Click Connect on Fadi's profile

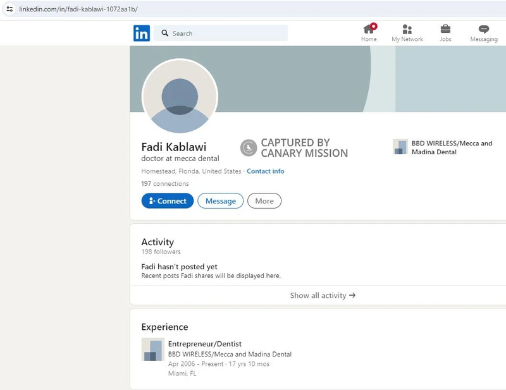click(167, 200)
